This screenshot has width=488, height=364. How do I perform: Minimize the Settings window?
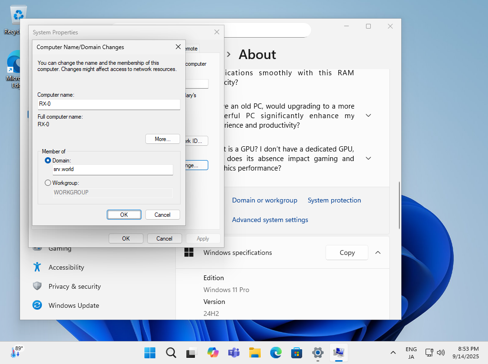(346, 26)
